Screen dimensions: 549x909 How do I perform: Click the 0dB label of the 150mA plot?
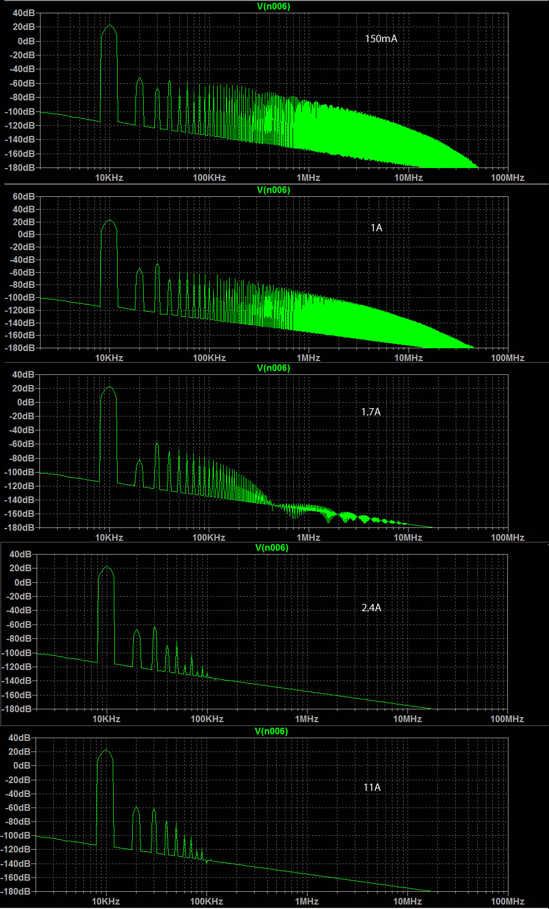pyautogui.click(x=26, y=41)
